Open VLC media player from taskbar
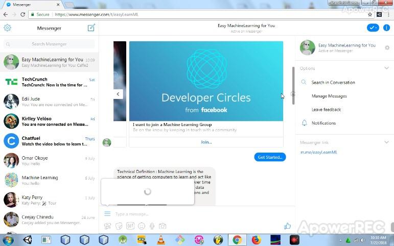The width and height of the screenshot is (394, 246). click(161, 240)
